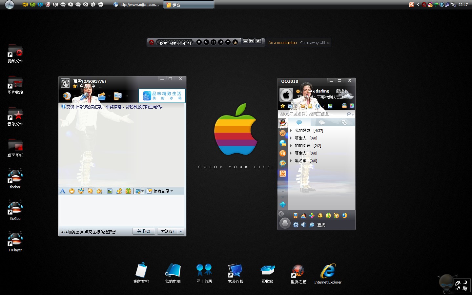The height and width of the screenshot is (295, 472).
Task: Change the QQ skin with the colorful icon
Action: pyautogui.click(x=352, y=106)
